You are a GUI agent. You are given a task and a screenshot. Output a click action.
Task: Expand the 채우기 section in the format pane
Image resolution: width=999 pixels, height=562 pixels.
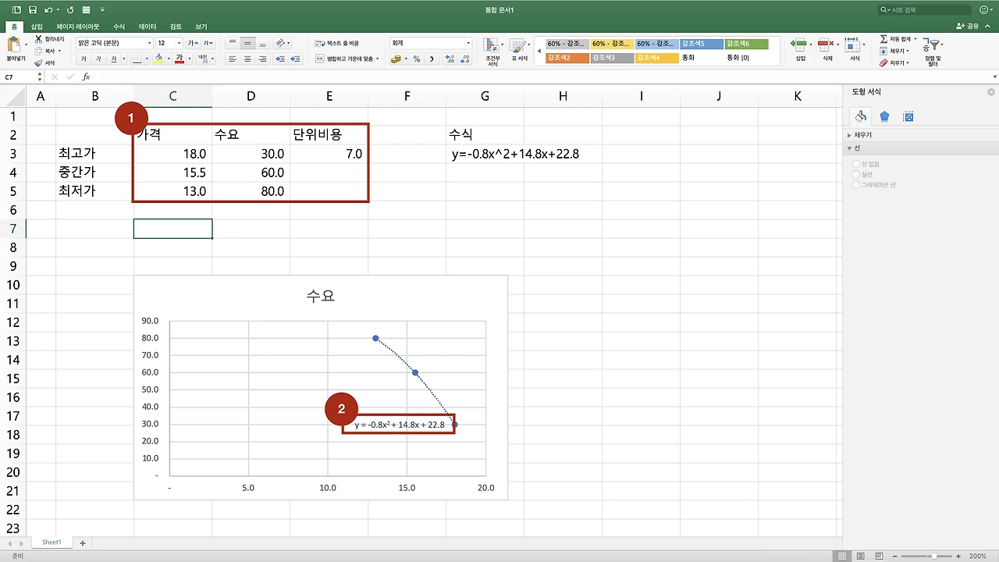click(x=850, y=135)
